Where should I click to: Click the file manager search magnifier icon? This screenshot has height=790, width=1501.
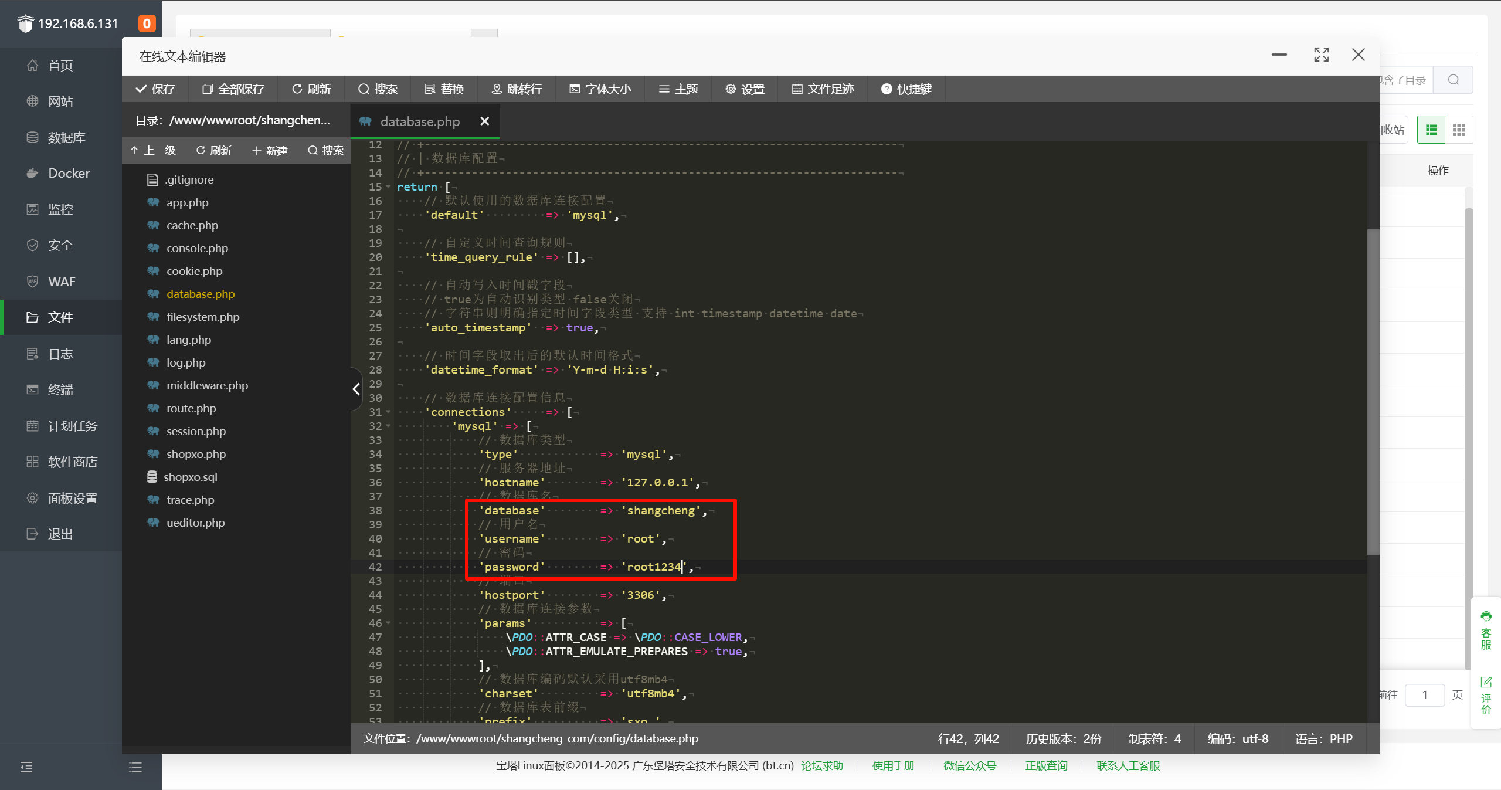1454,80
